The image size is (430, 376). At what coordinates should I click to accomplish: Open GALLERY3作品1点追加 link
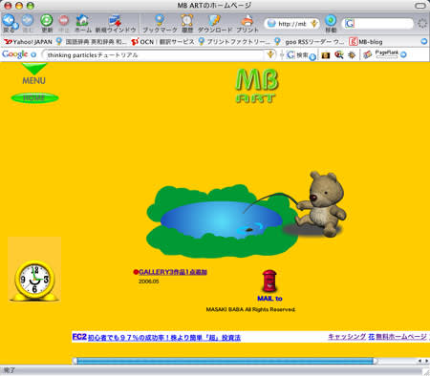tap(173, 272)
